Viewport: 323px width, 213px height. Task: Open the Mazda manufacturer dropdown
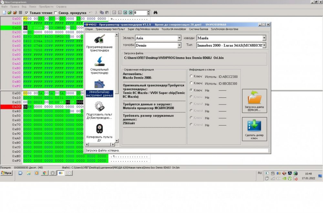264,38
